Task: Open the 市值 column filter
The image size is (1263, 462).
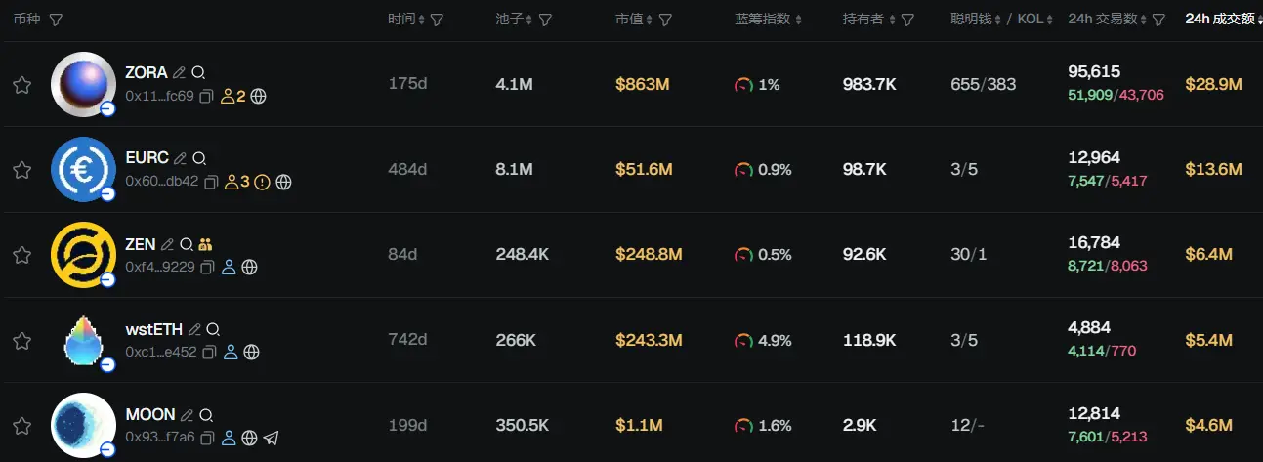Action: click(665, 20)
